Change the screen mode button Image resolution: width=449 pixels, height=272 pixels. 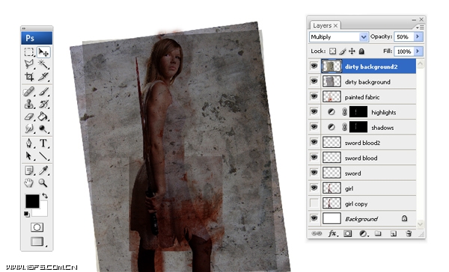[37, 241]
